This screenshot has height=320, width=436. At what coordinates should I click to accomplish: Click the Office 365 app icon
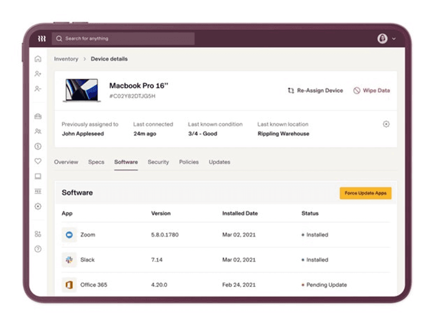click(69, 285)
